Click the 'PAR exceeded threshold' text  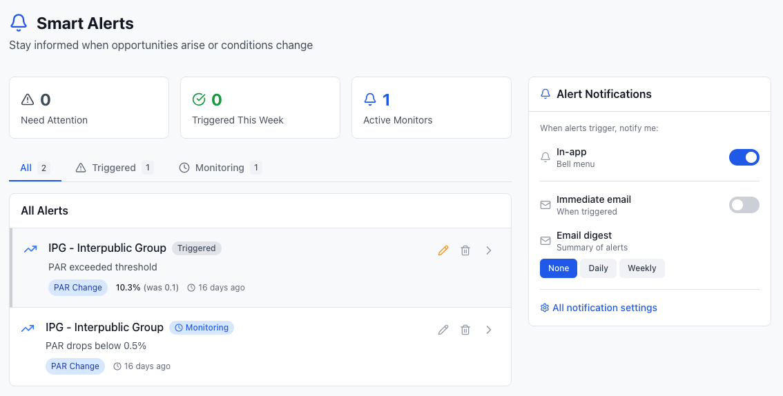click(x=103, y=267)
